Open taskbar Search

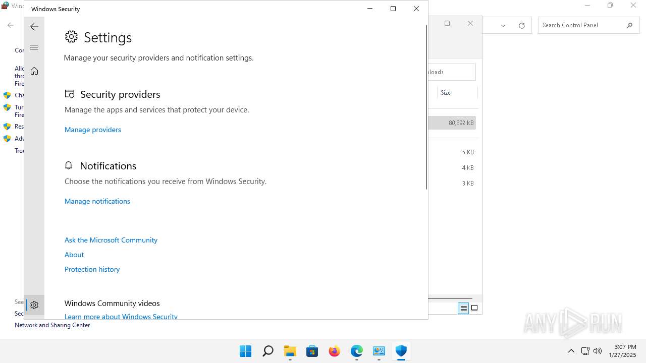pos(268,351)
